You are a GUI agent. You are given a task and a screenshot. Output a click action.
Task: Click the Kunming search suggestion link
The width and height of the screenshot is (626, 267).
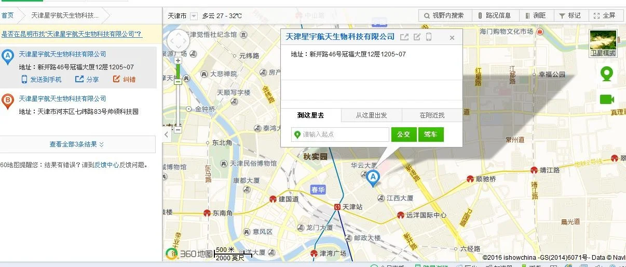[71, 34]
